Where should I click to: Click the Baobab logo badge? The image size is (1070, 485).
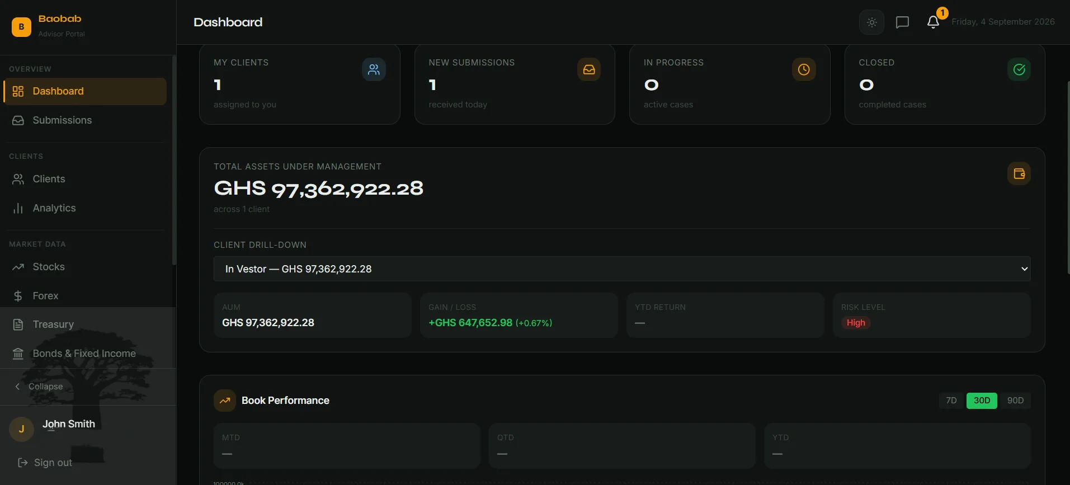click(x=21, y=27)
